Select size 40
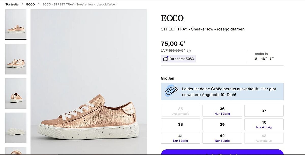 click(x=264, y=124)
